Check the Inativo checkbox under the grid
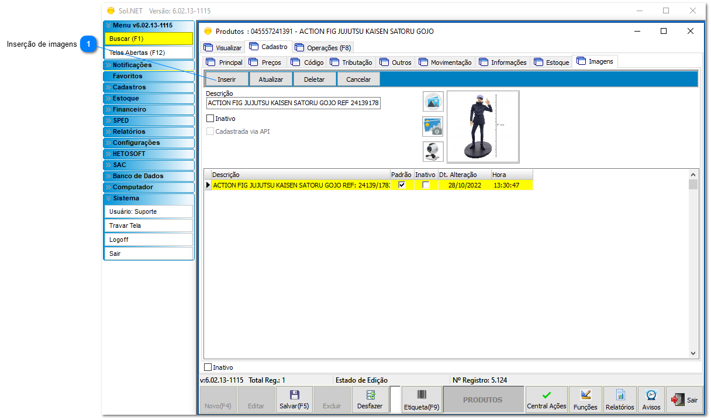 coord(207,367)
